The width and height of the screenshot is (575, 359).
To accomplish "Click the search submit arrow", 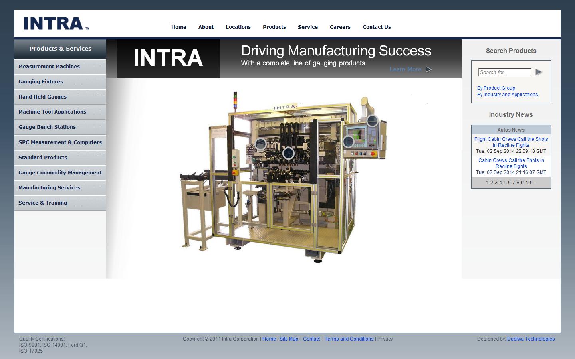I will [539, 72].
